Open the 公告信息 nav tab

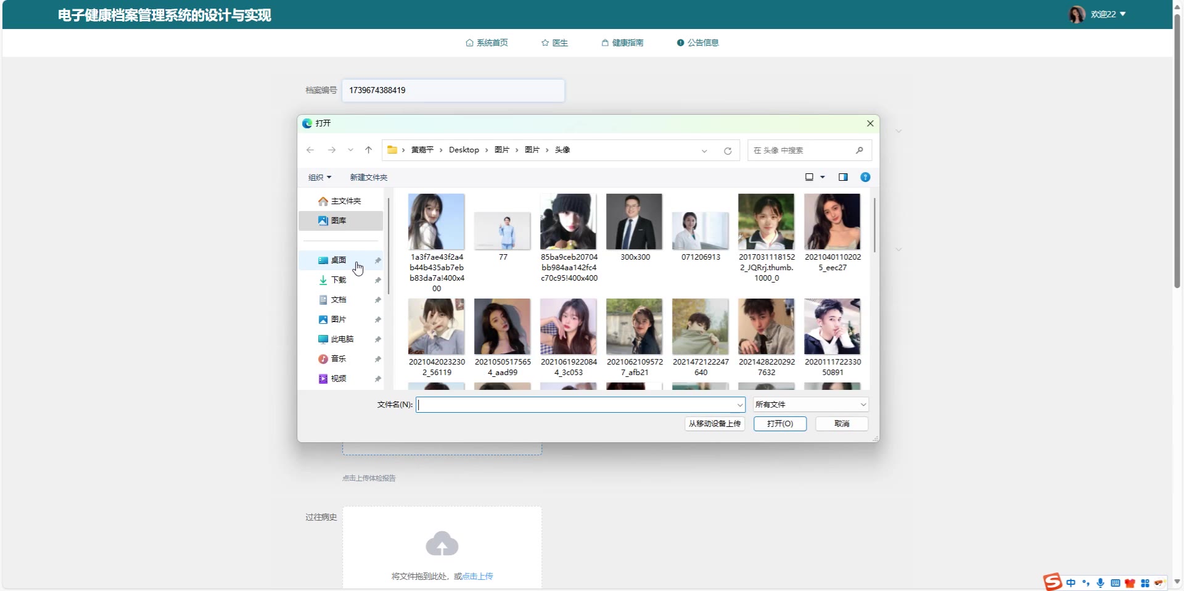[x=698, y=43]
